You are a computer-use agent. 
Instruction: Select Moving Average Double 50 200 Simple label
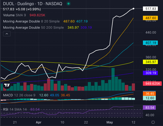[33, 28]
